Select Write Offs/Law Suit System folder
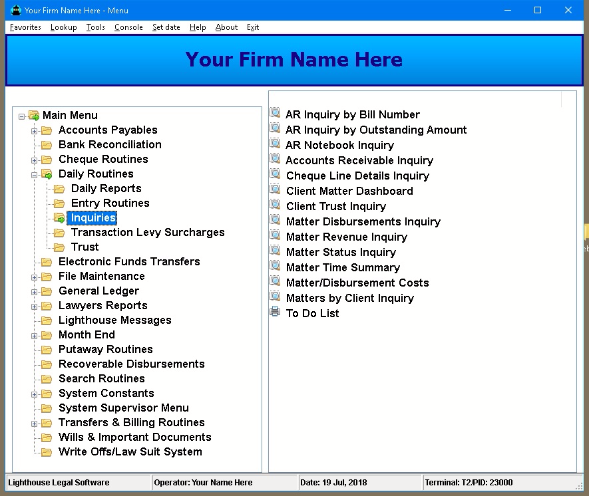Viewport: 589px width, 496px height. (x=130, y=452)
